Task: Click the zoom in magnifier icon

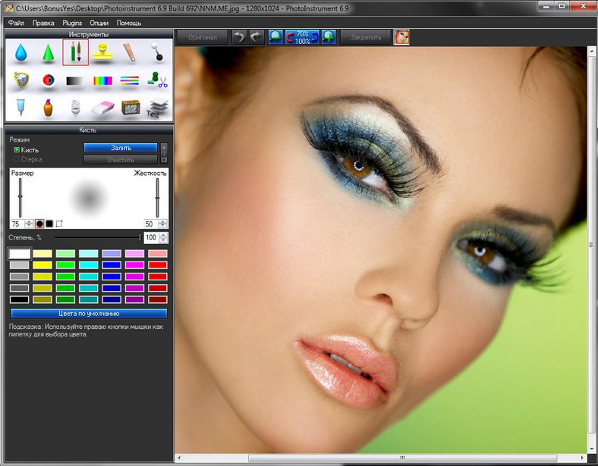Action: pyautogui.click(x=329, y=37)
